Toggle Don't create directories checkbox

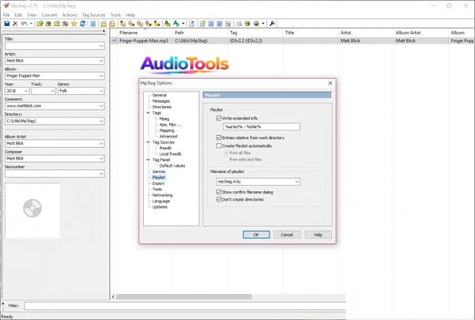[218, 200]
